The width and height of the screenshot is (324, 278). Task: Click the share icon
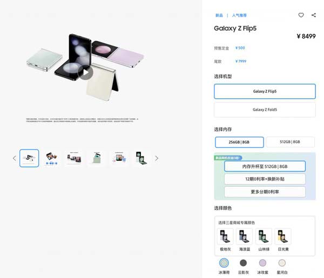pyautogui.click(x=313, y=15)
